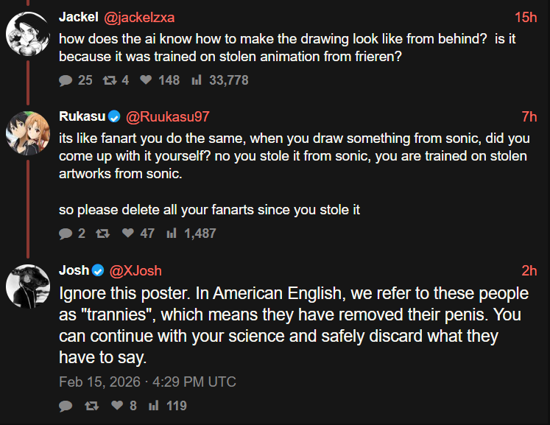
Task: Retweet Rukasu's post
Action: pos(104,233)
